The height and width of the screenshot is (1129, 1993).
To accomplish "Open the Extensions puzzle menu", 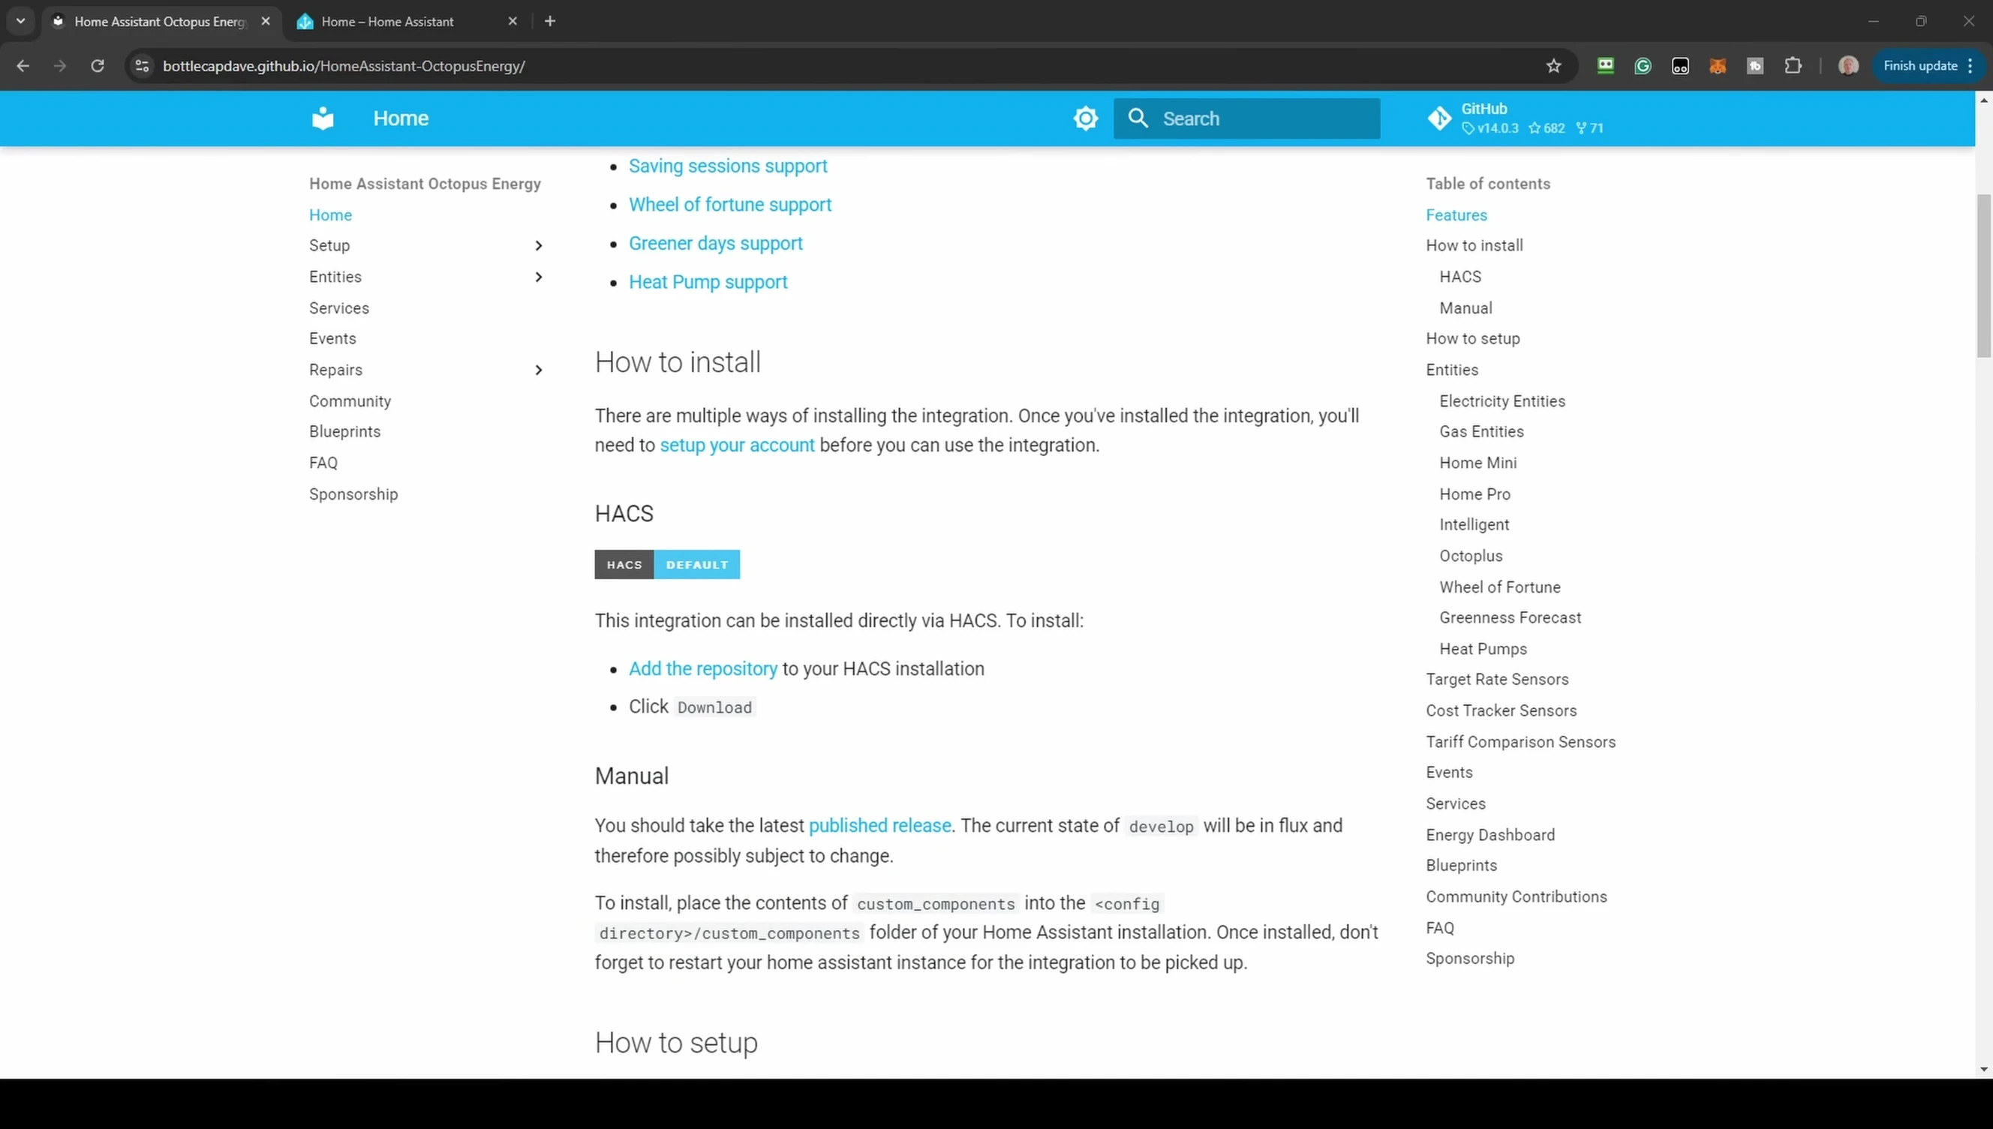I will 1793,66.
